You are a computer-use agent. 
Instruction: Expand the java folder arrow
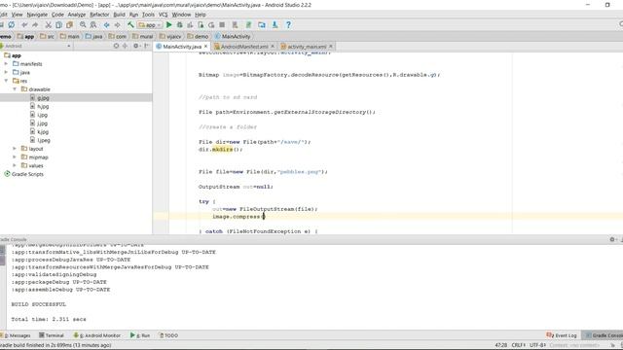(x=6, y=72)
